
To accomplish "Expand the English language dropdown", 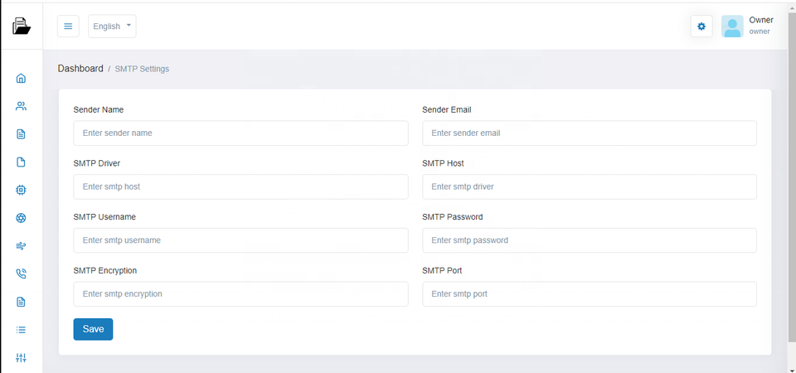I will click(112, 27).
